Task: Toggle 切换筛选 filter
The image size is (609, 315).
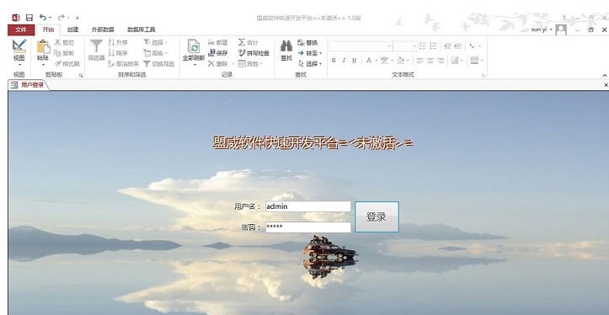Action: point(159,64)
